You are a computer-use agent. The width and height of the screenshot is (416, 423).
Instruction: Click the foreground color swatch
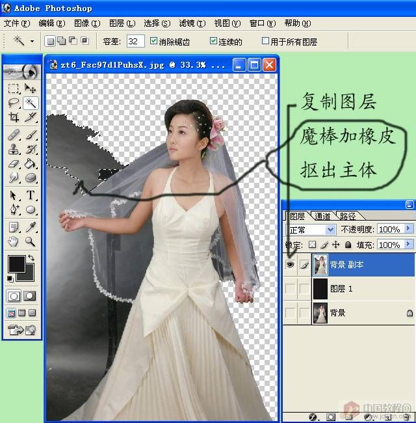point(16,264)
